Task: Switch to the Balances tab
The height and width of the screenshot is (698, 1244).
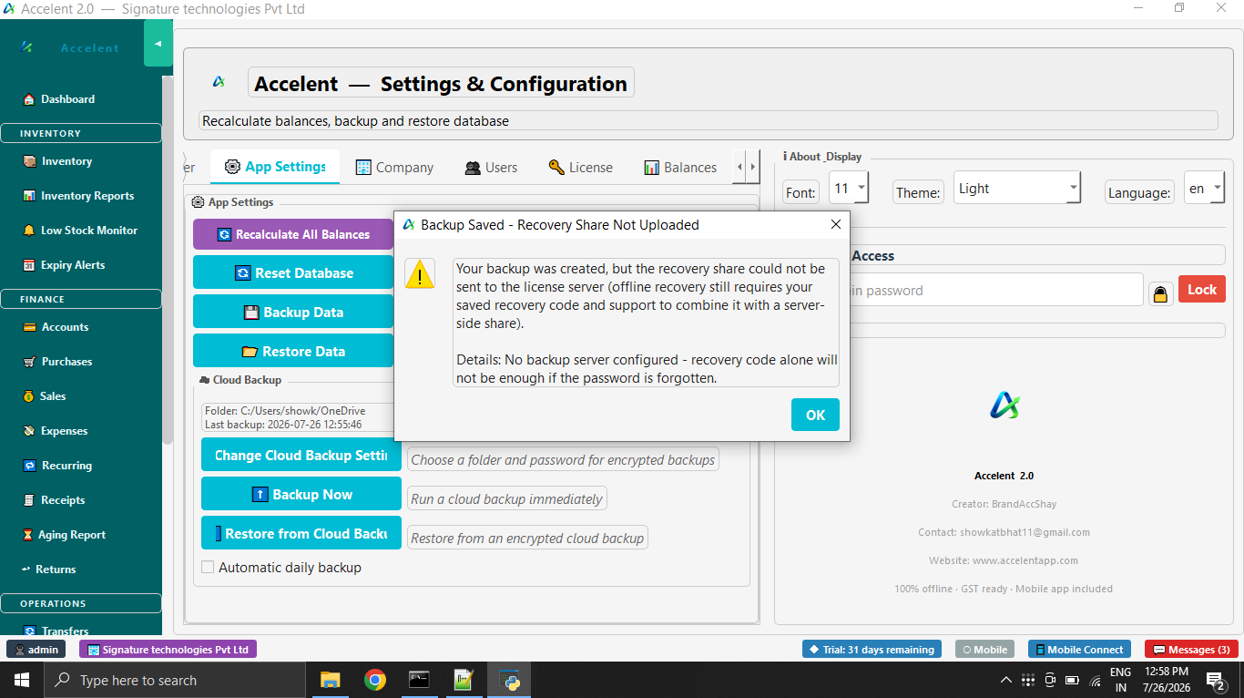Action: tap(680, 168)
